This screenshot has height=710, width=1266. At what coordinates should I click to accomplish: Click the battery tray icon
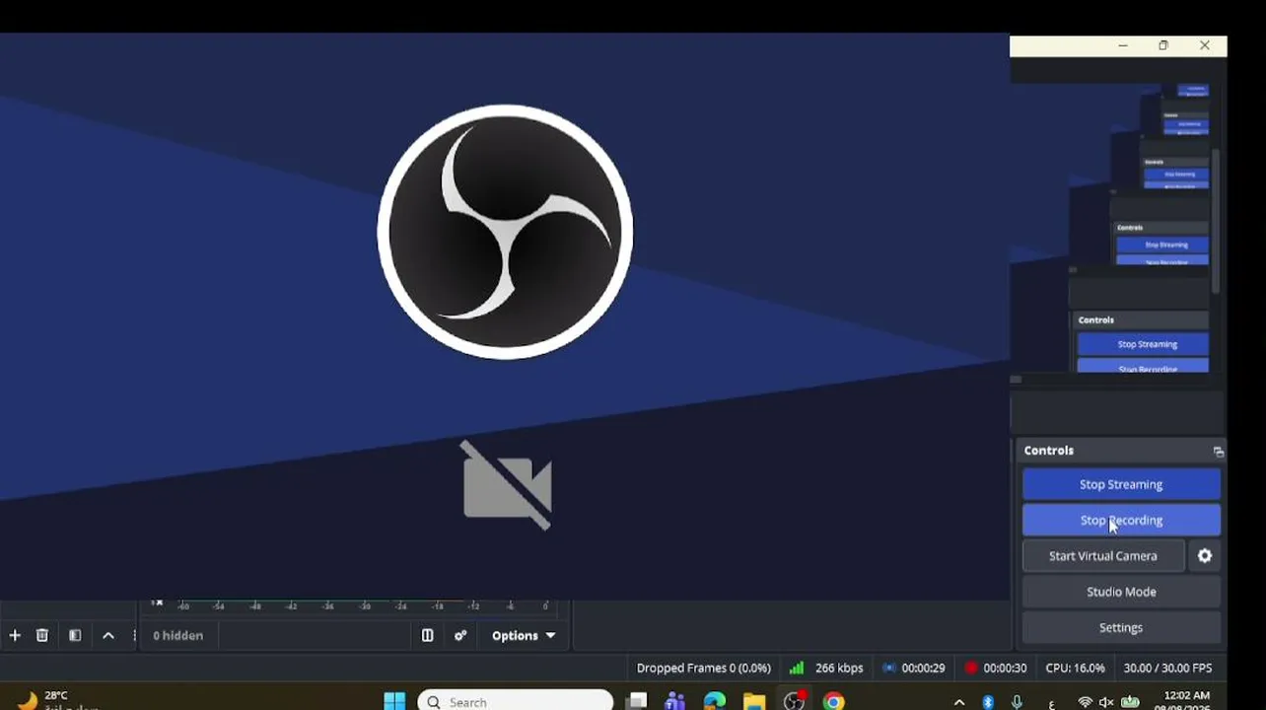click(1130, 702)
